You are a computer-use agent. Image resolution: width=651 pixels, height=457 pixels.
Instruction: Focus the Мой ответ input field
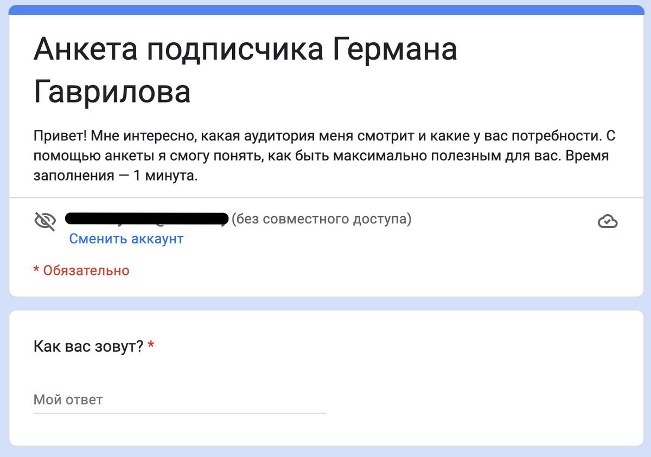coord(180,400)
